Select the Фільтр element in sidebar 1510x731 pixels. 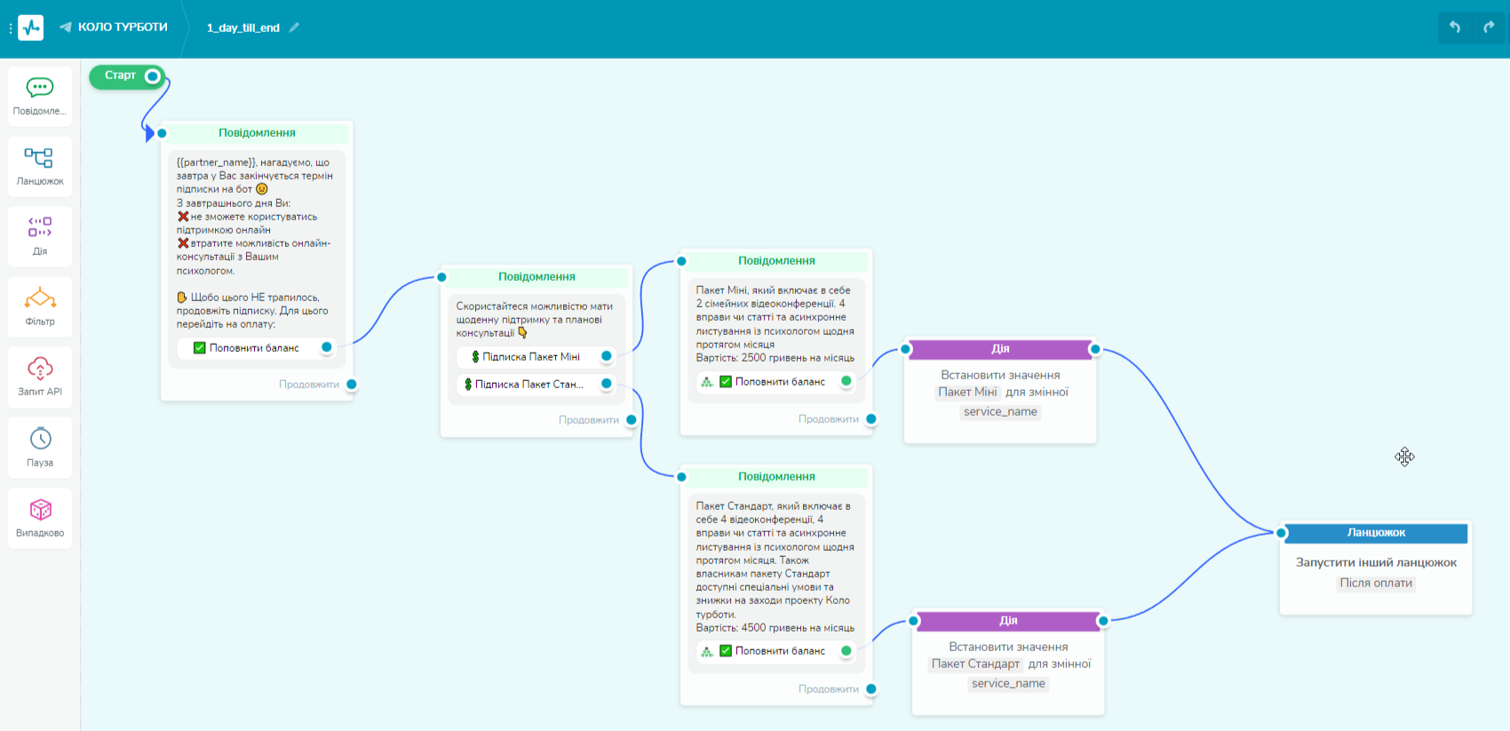[40, 306]
